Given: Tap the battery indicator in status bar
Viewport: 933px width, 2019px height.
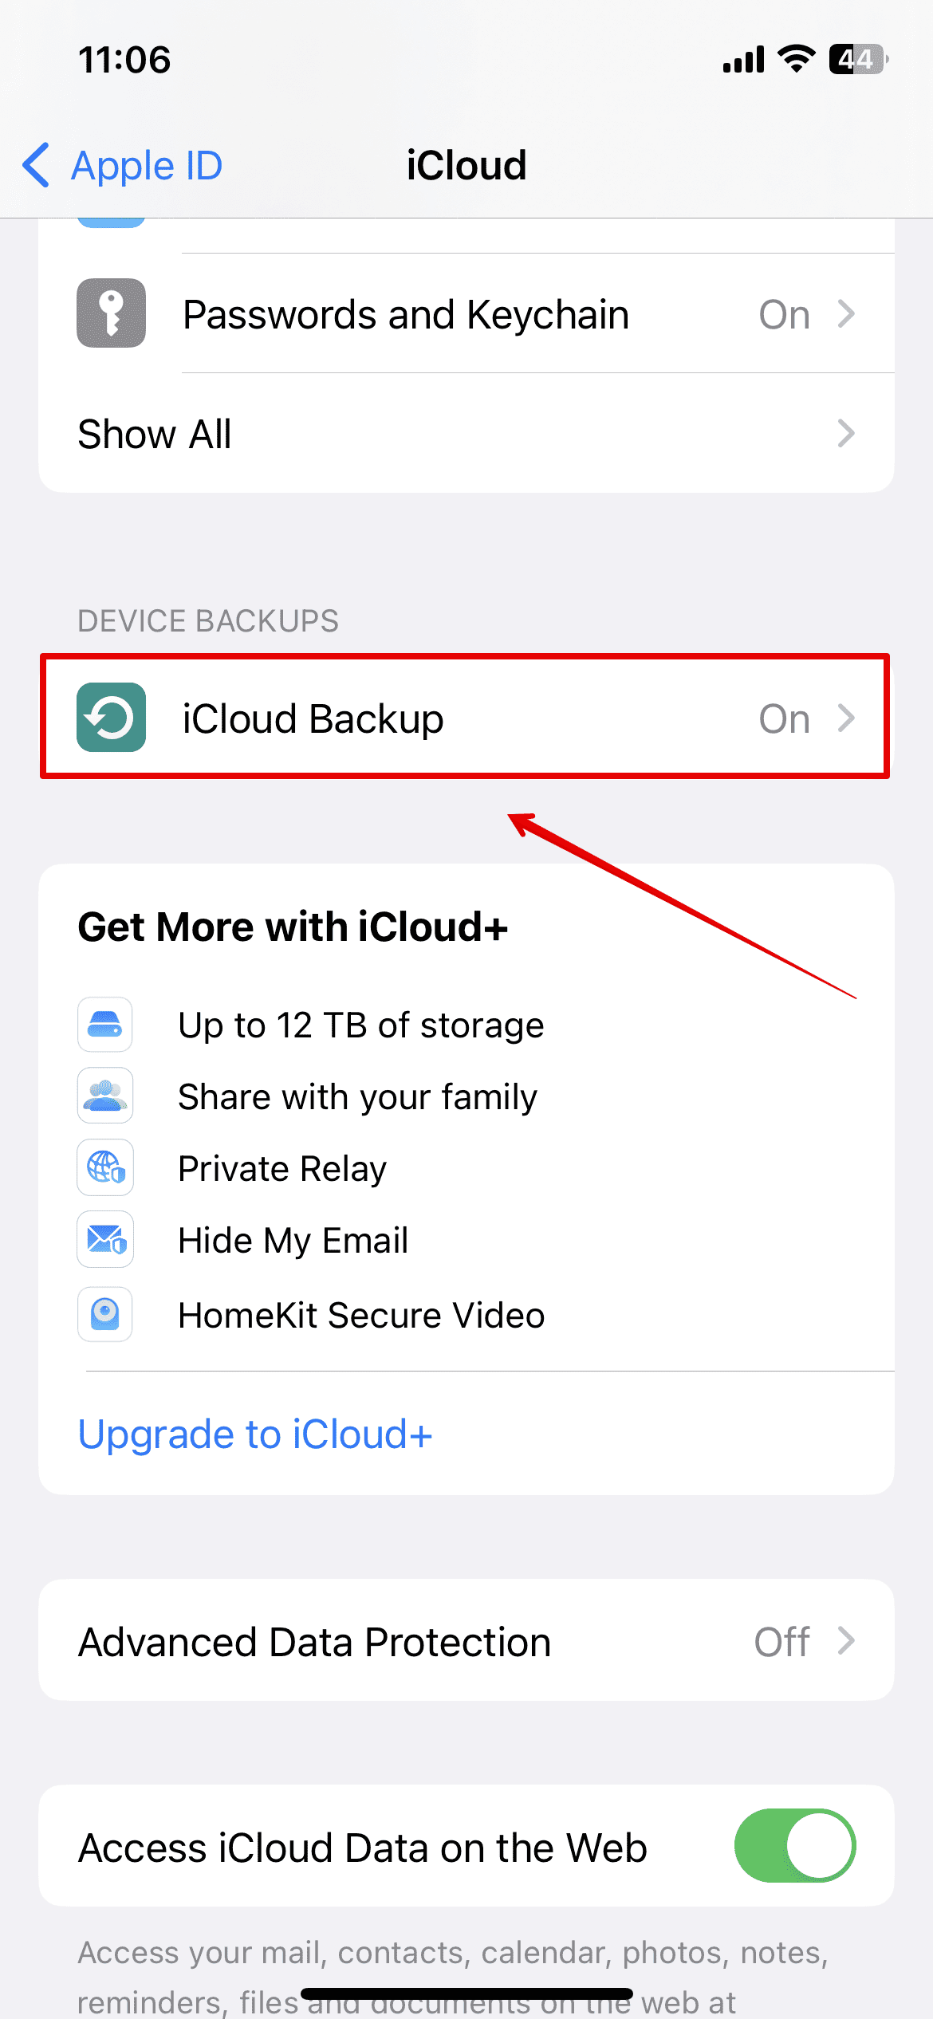Looking at the screenshot, I should (858, 59).
